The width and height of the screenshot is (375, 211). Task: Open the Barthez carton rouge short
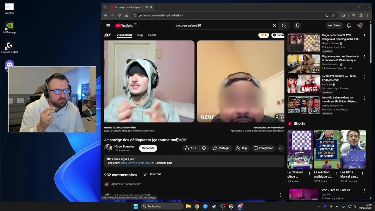[x=327, y=149]
